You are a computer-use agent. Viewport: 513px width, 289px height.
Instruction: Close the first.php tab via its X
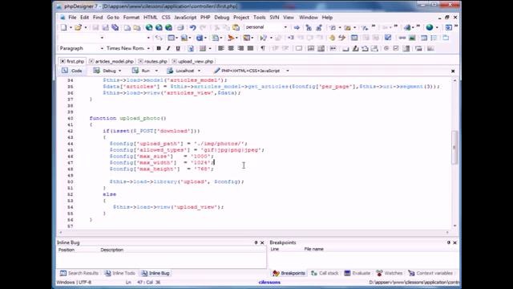point(63,61)
